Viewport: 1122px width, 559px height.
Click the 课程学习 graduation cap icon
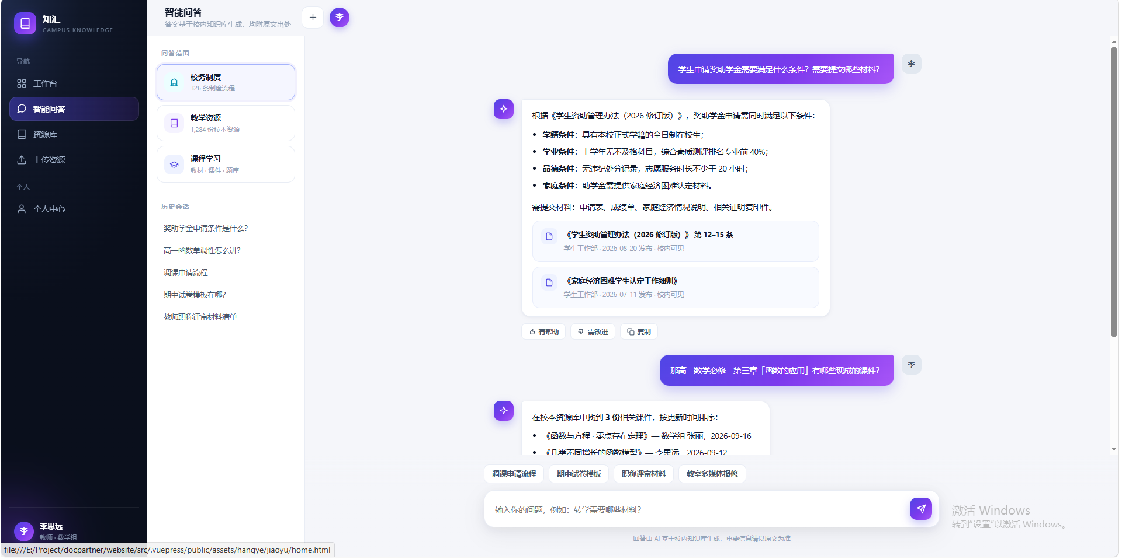click(174, 164)
